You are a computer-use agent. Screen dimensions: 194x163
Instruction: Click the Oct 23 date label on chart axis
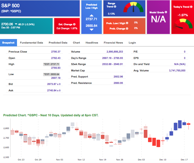pos(21,160)
